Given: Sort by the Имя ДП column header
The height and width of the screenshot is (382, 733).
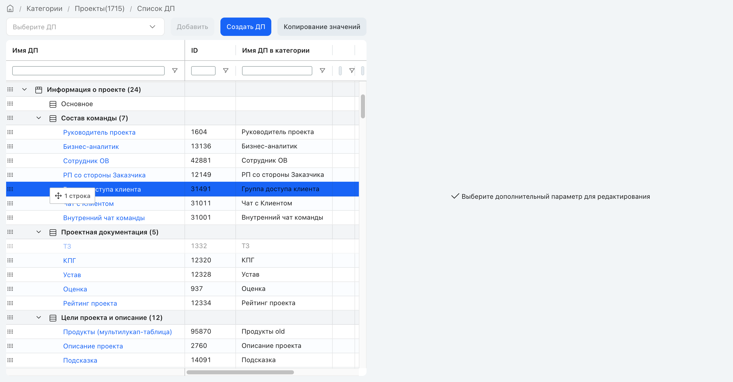Looking at the screenshot, I should (25, 50).
